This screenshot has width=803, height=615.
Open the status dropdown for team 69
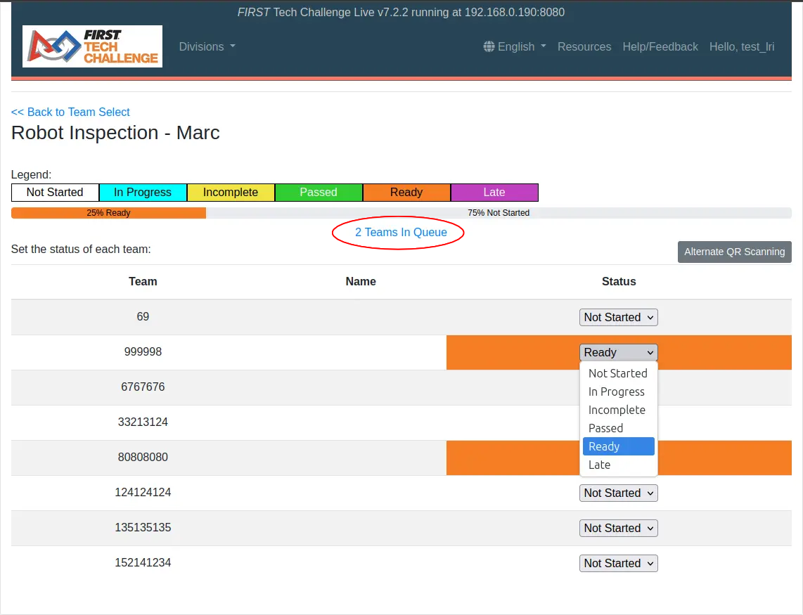point(618,317)
